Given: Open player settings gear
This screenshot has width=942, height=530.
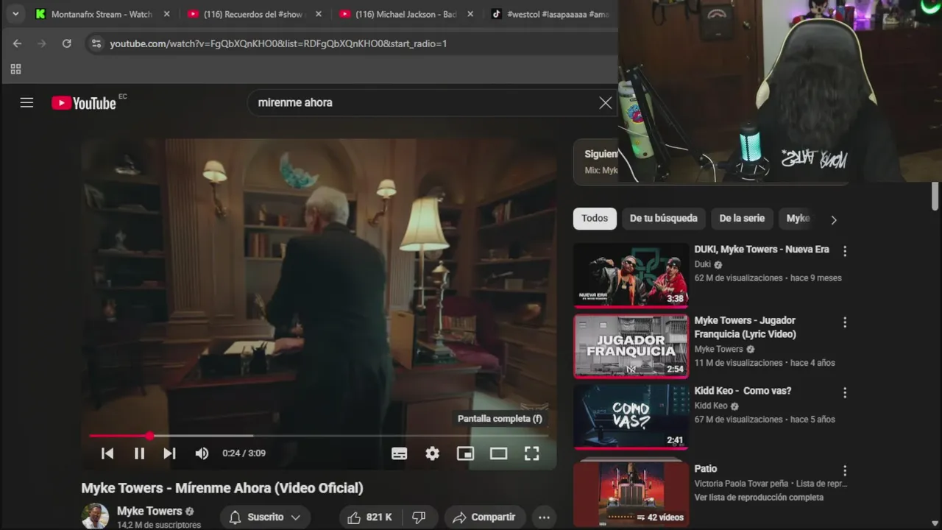Looking at the screenshot, I should 433,453.
